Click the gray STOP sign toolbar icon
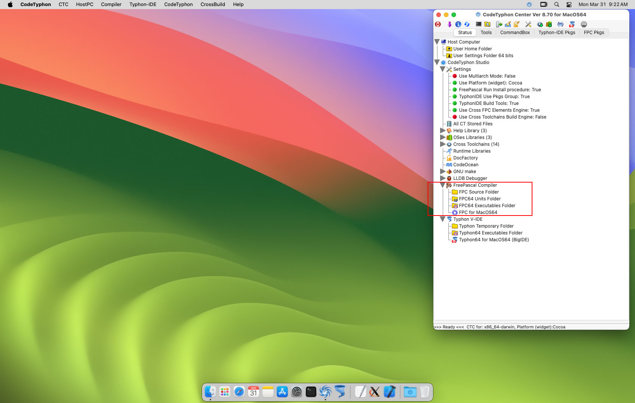This screenshot has width=635, height=403. point(584,24)
